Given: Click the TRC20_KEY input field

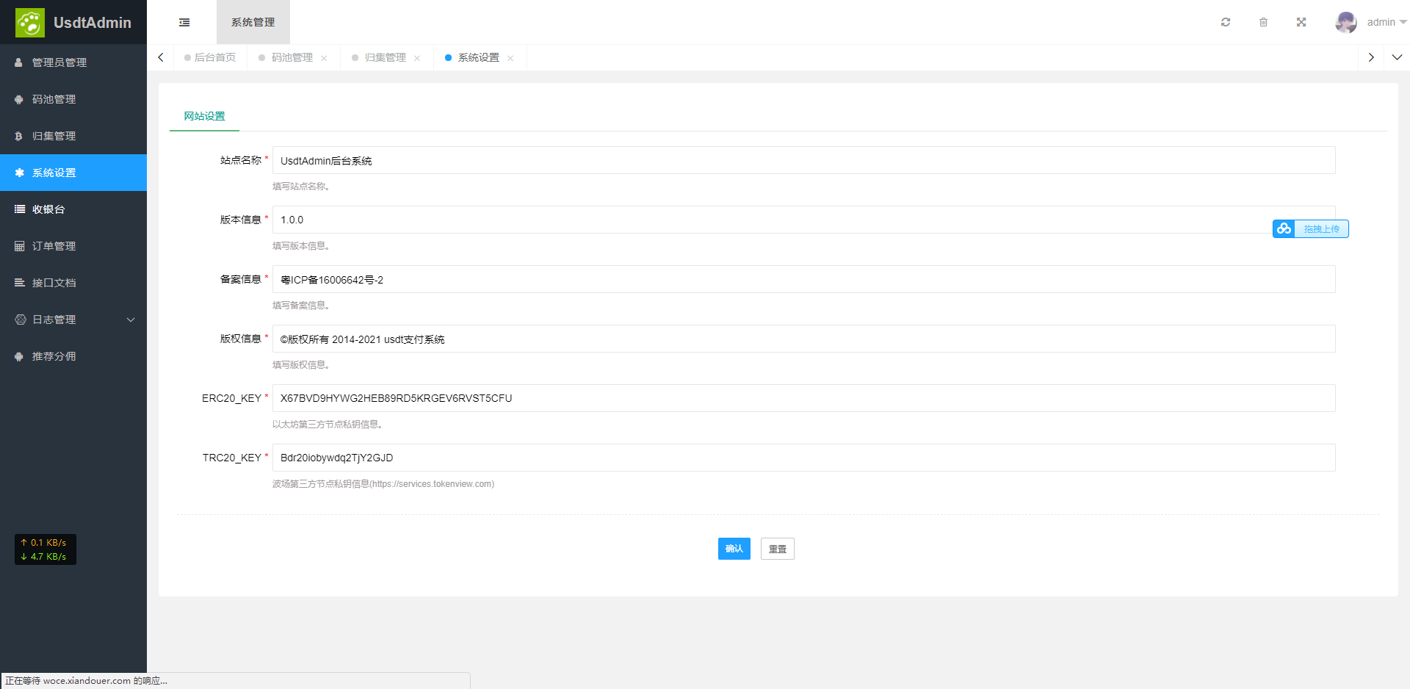Looking at the screenshot, I should (x=803, y=458).
